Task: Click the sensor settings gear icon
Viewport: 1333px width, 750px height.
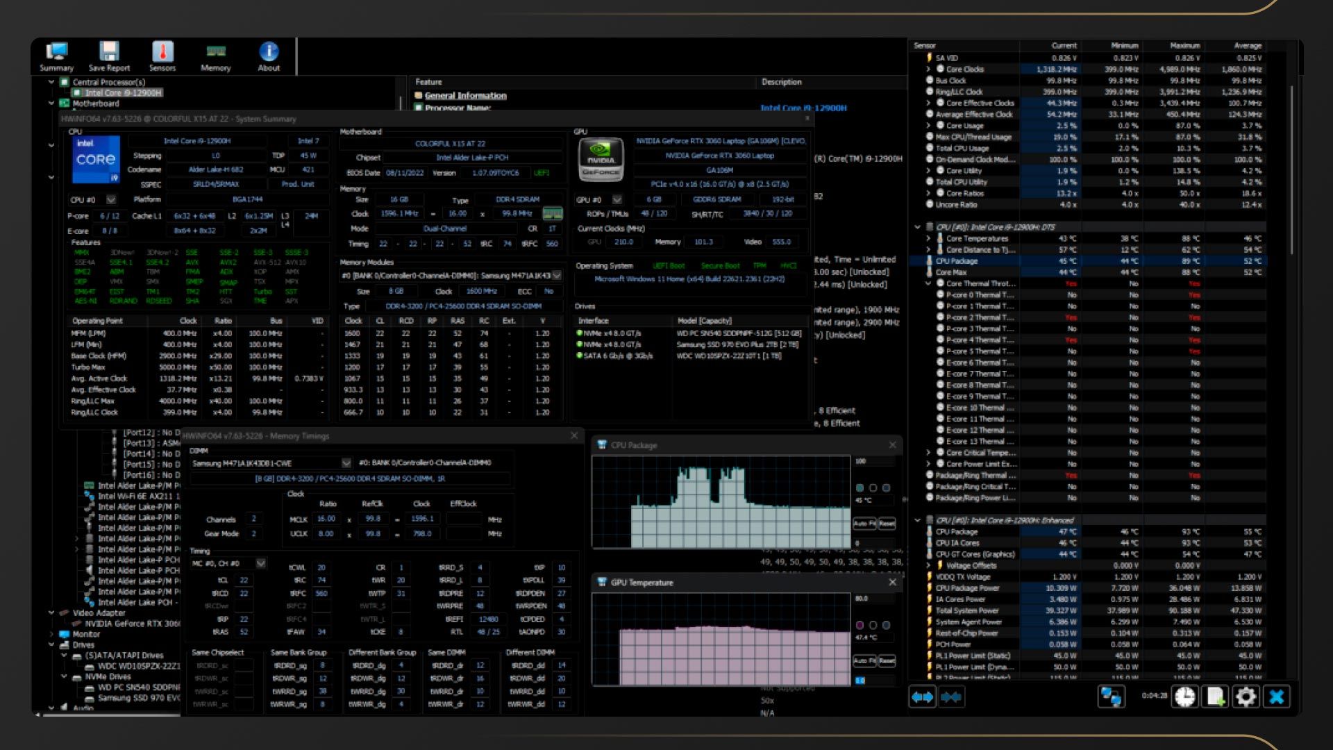Action: coord(1246,697)
